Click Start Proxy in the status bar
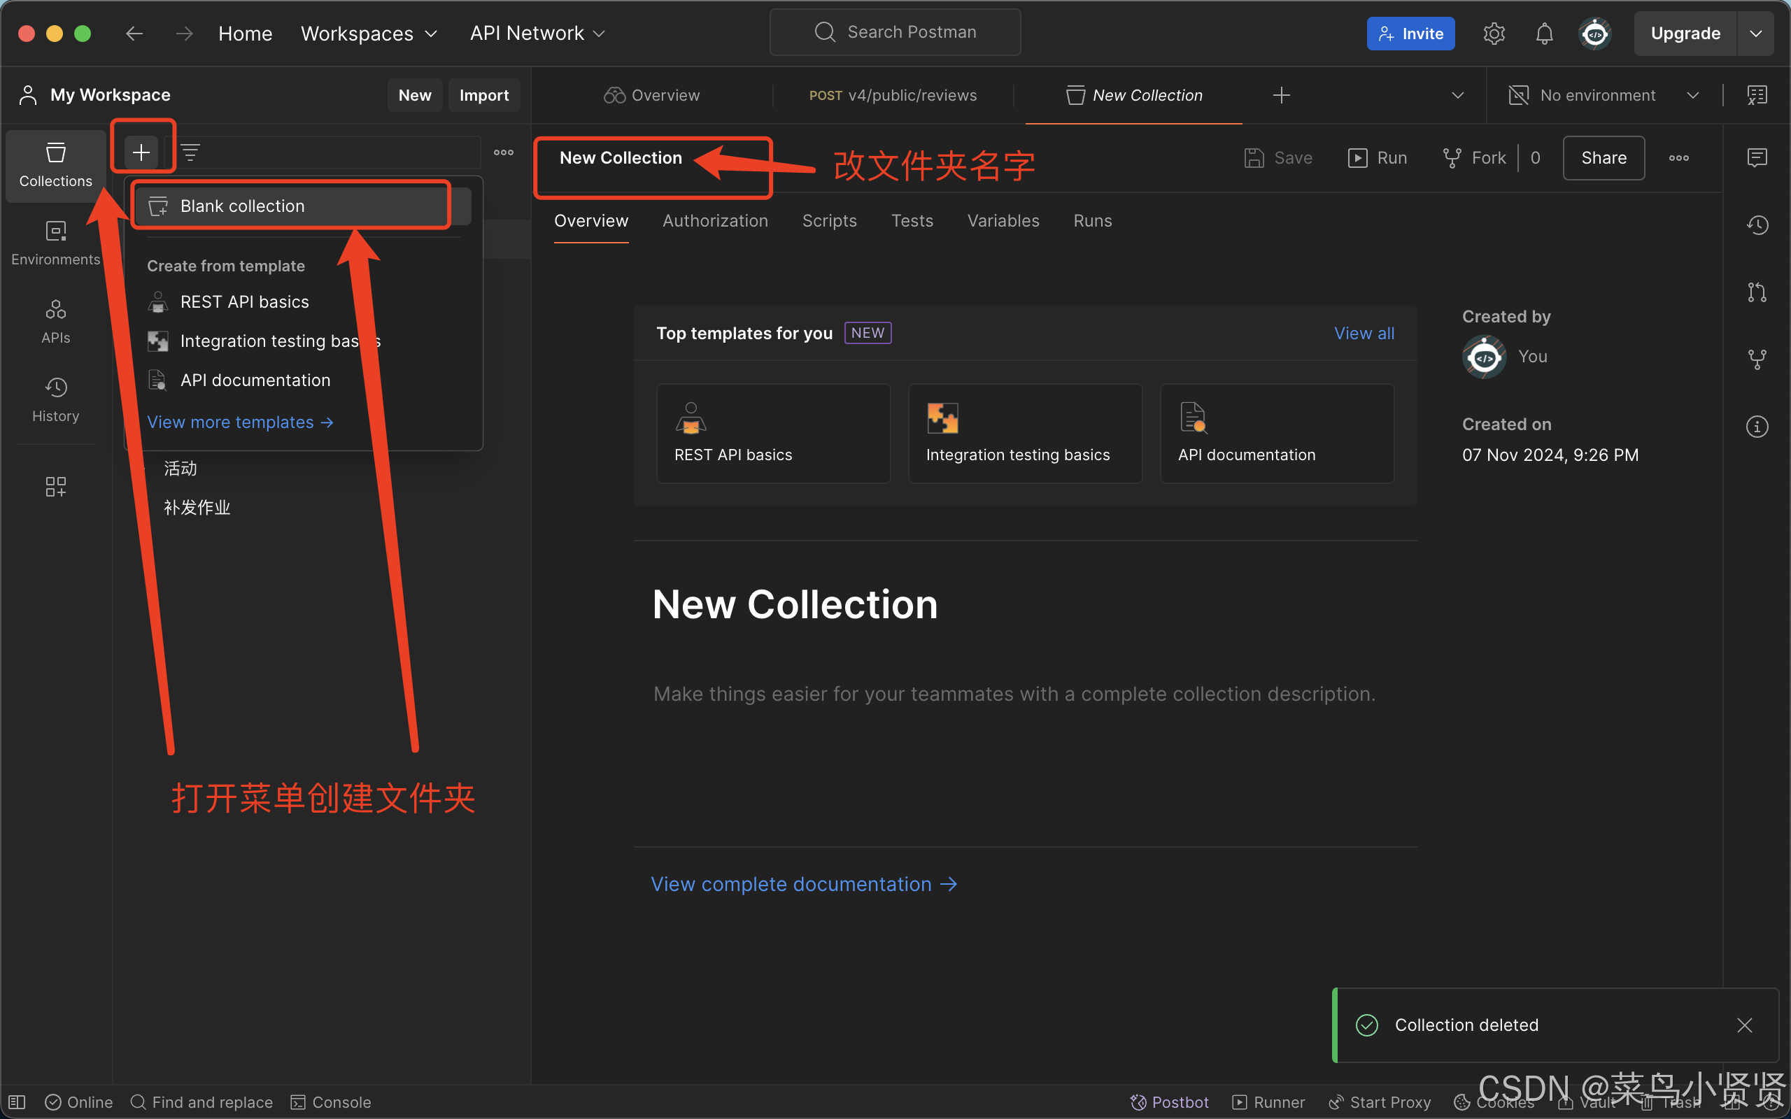This screenshot has height=1119, width=1791. [x=1380, y=1102]
